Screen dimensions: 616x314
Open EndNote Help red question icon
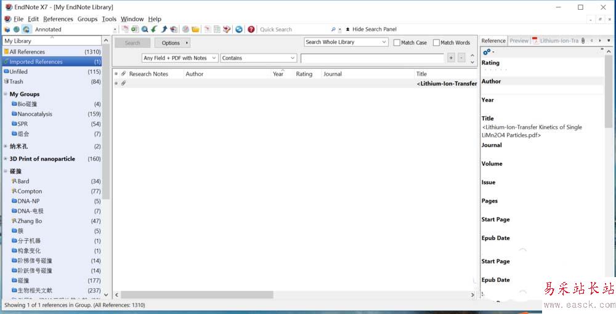(251, 29)
